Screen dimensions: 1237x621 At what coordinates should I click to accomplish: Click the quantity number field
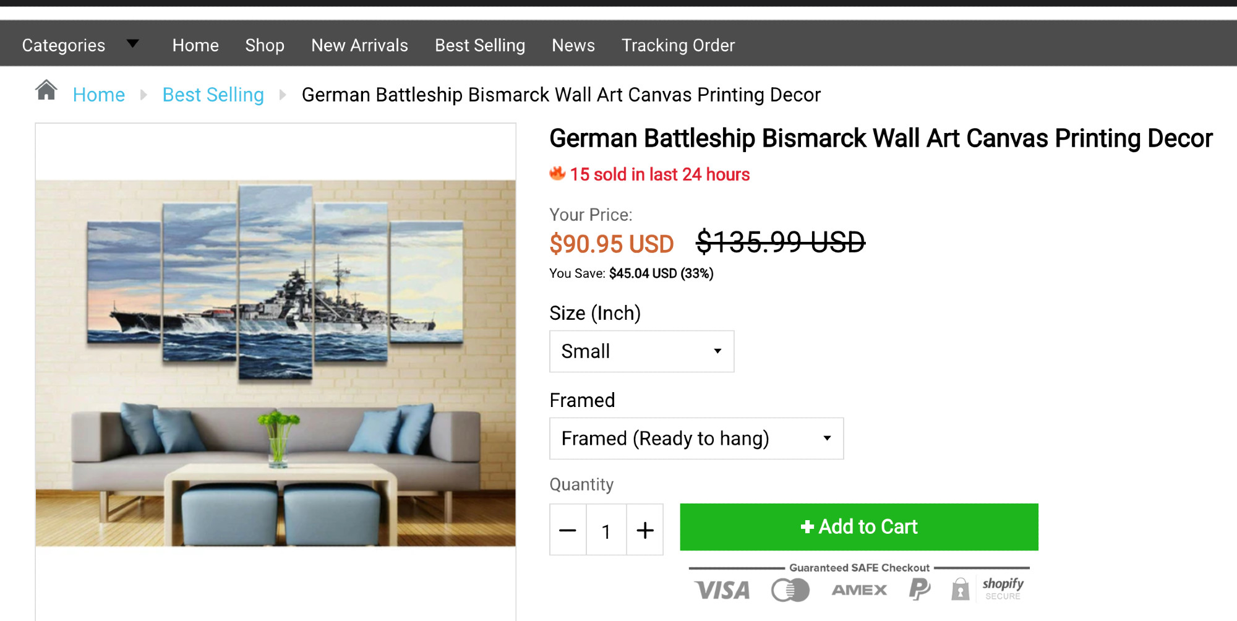[x=606, y=530]
